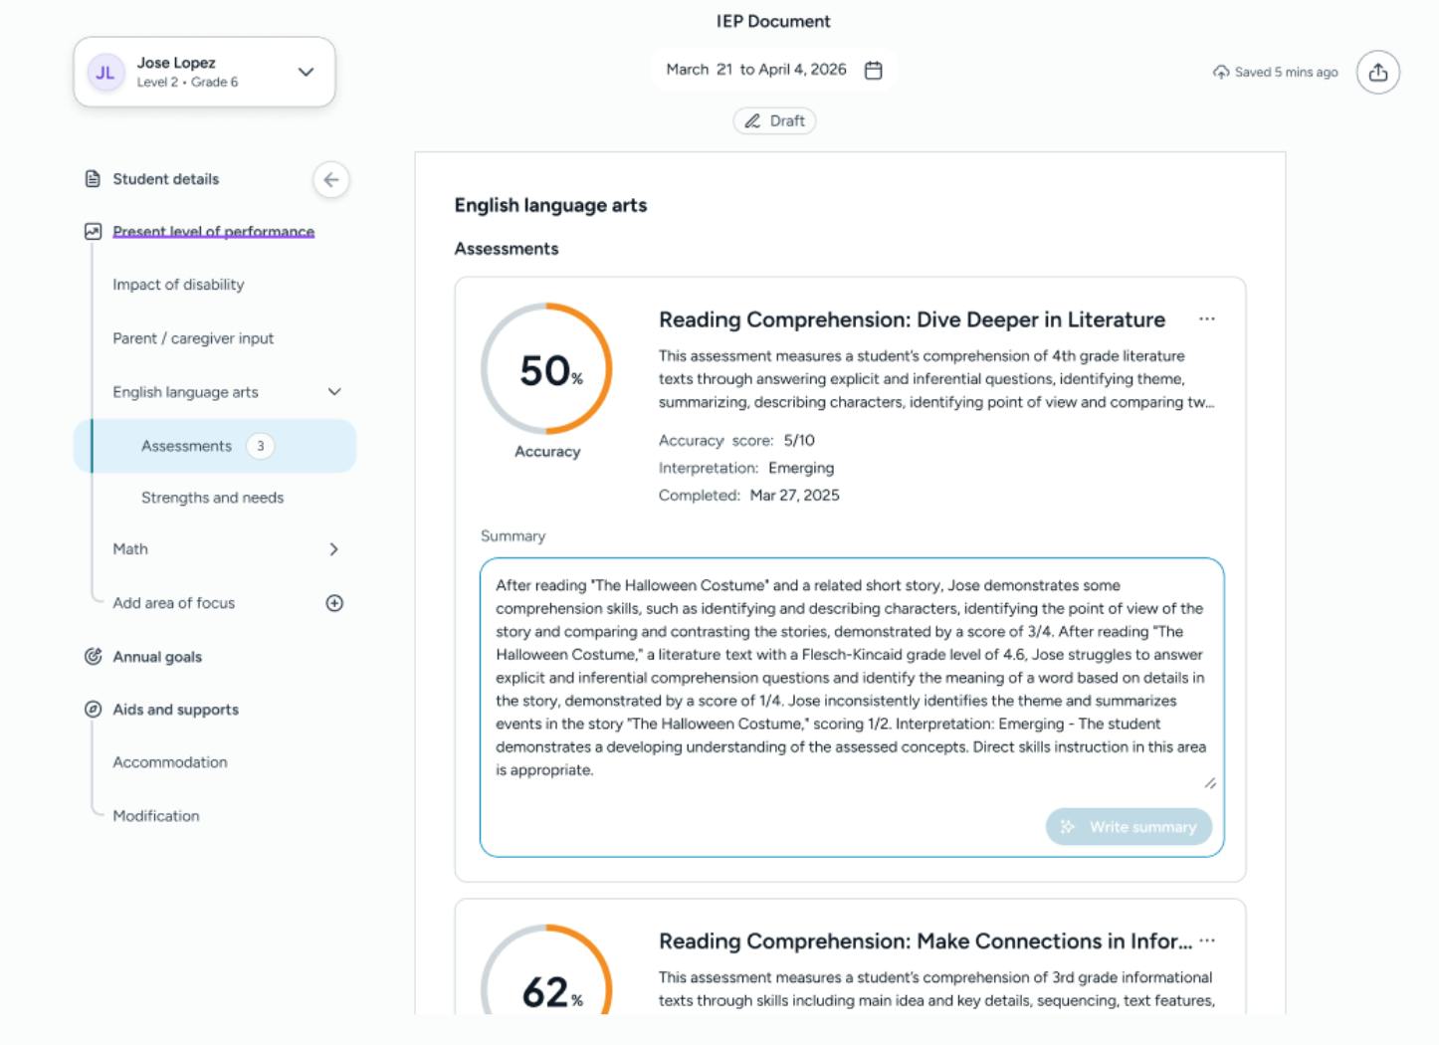Click the Aids and supports compass icon

(91, 710)
